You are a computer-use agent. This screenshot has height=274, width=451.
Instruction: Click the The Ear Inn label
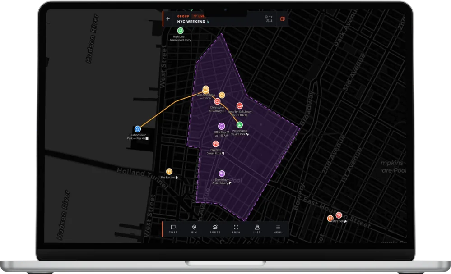click(x=169, y=178)
